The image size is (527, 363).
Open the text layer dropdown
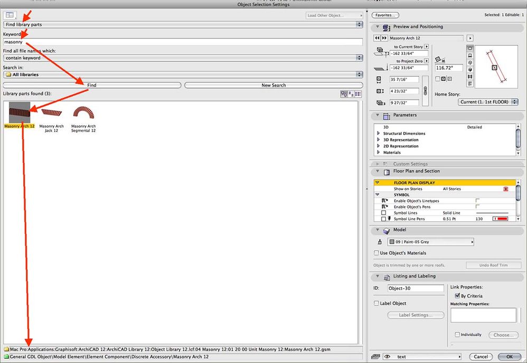point(422,357)
